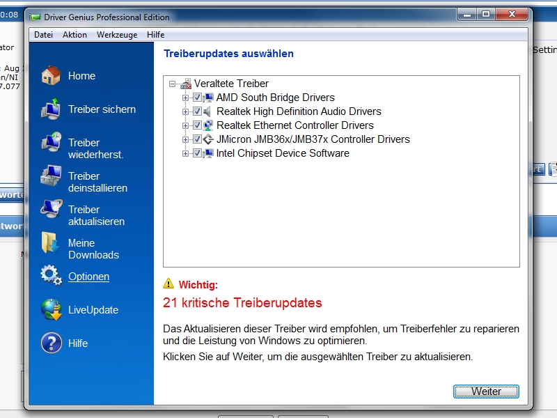Click the Home house icon
Image resolution: width=557 pixels, height=418 pixels.
pyautogui.click(x=51, y=75)
